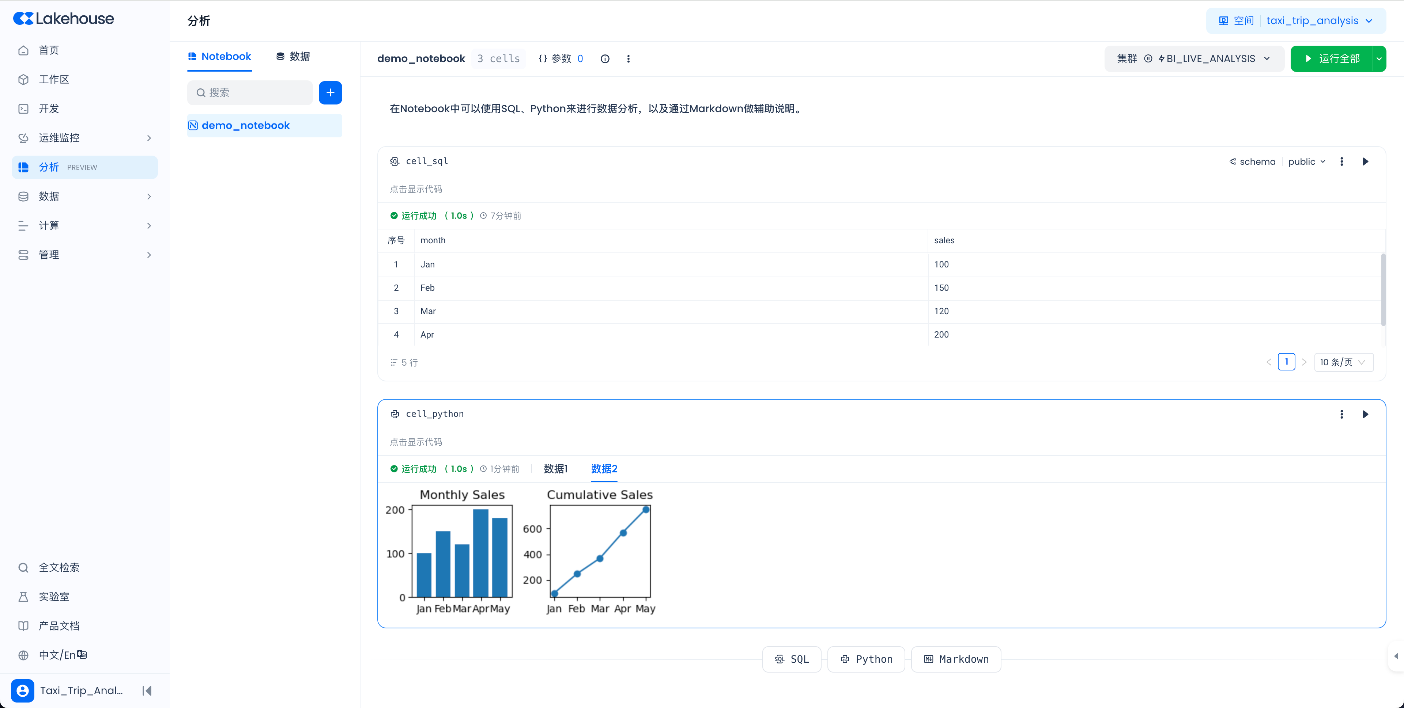Open the full-text search (全文检索) sidebar item
This screenshot has height=708, width=1404.
coord(59,567)
